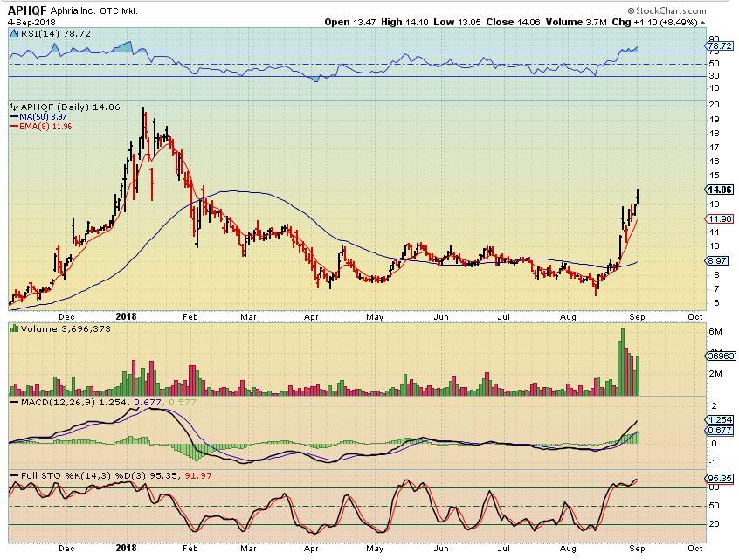Click the 91.97 stochastic %D value
739x560 pixels.
198,475
